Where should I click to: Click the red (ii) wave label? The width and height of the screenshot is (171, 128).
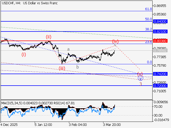pyautogui.click(x=48, y=37)
